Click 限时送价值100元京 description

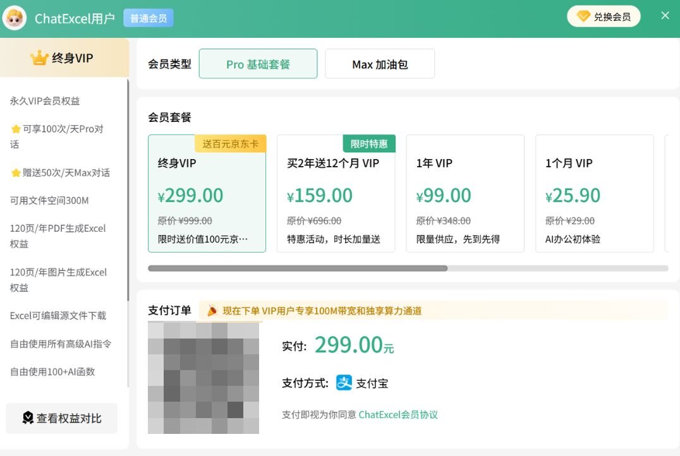point(202,239)
